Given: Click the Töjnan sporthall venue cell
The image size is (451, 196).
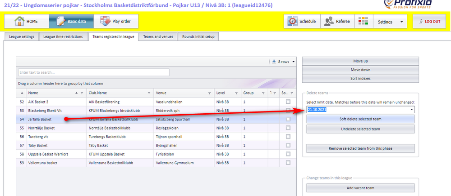Looking at the screenshot, I should 184,137.
